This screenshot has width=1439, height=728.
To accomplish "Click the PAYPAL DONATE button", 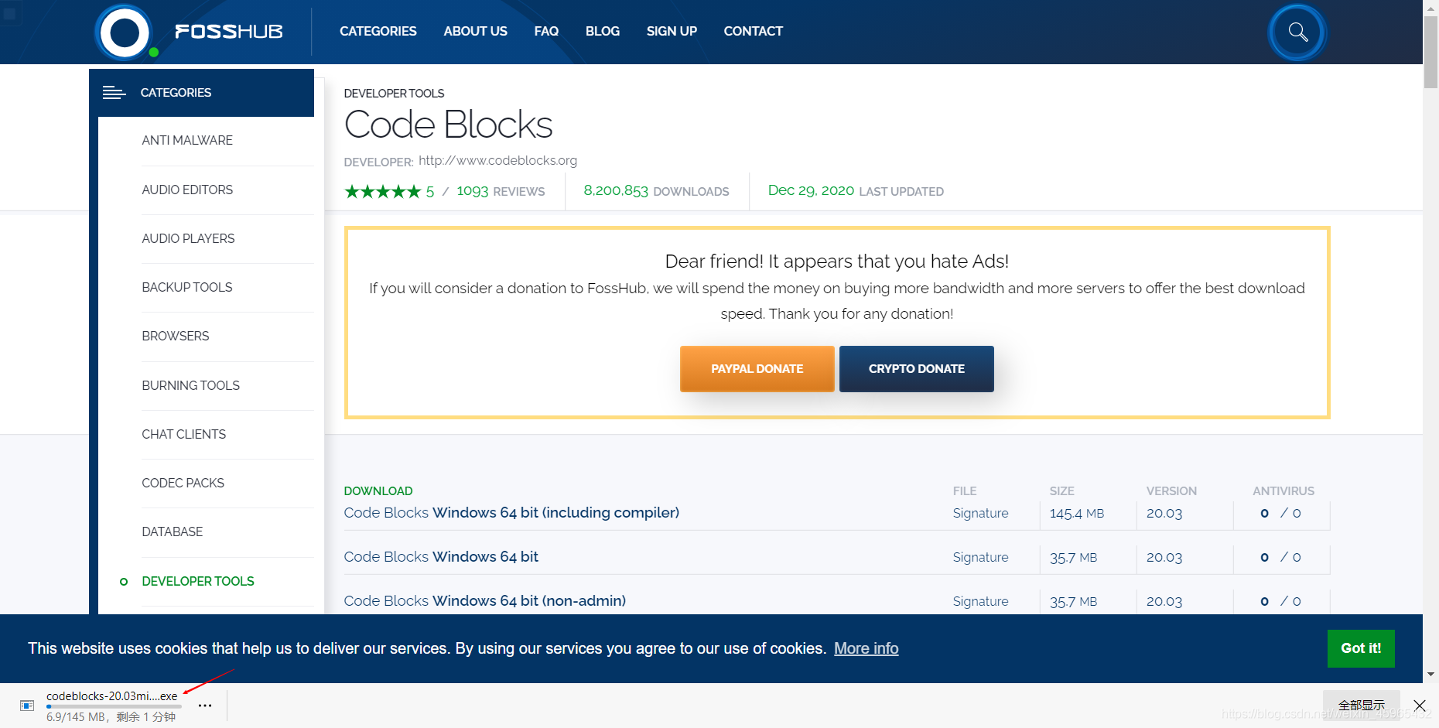I will [757, 368].
